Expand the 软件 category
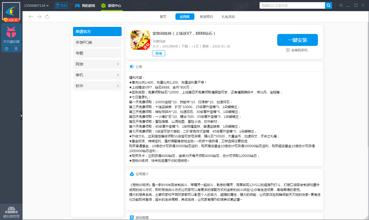The image size is (369, 220). point(97,86)
